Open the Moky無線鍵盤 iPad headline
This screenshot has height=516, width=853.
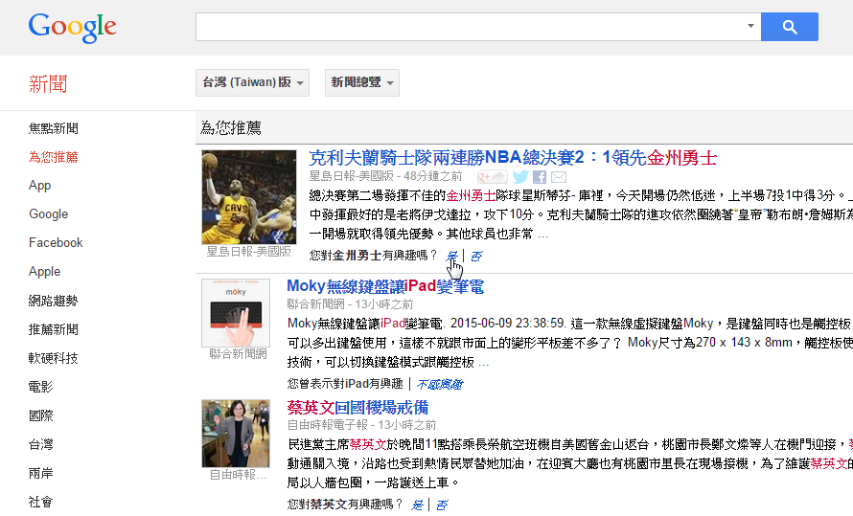(x=385, y=286)
